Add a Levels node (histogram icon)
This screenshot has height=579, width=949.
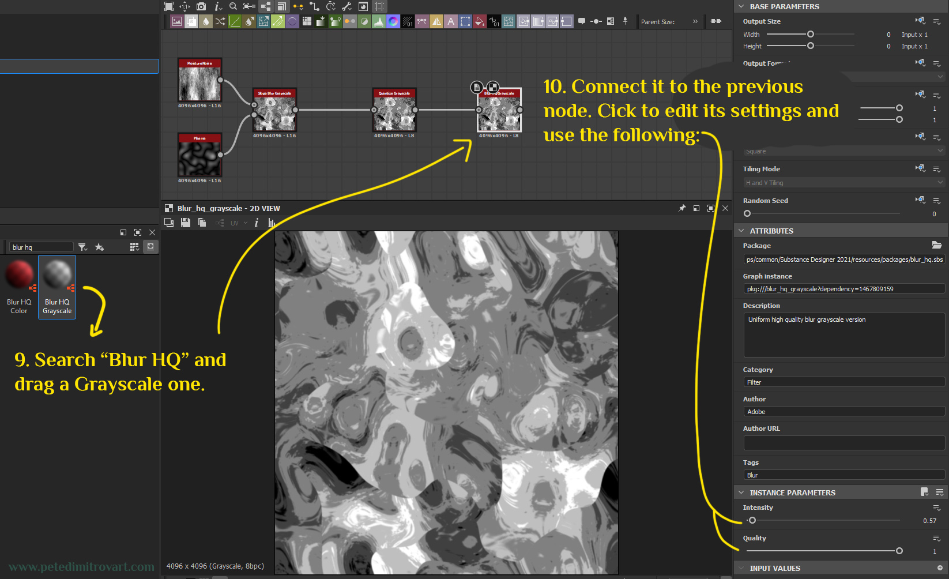[378, 21]
